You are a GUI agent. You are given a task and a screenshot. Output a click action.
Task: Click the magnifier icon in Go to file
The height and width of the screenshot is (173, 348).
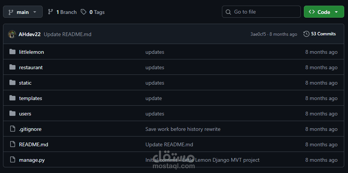point(228,12)
